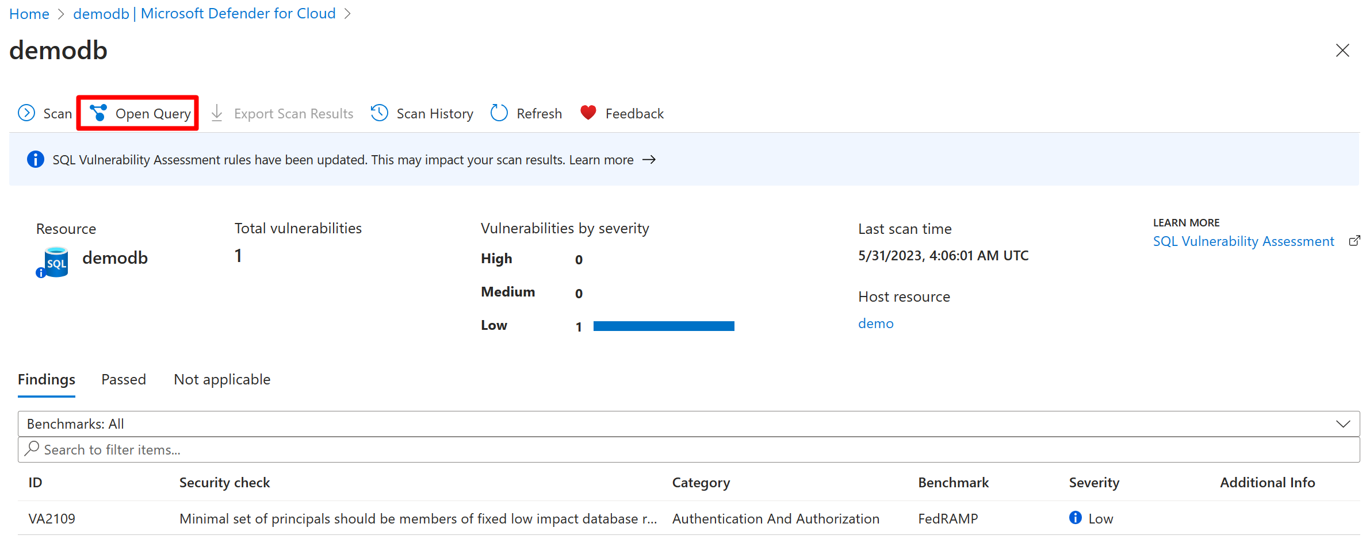Click Export Scan Results text
Image resolution: width=1366 pixels, height=539 pixels.
[293, 114]
